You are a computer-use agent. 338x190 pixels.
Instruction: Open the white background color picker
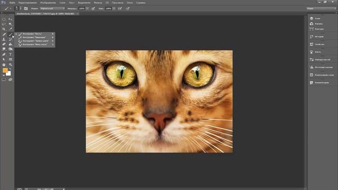pos(9,74)
